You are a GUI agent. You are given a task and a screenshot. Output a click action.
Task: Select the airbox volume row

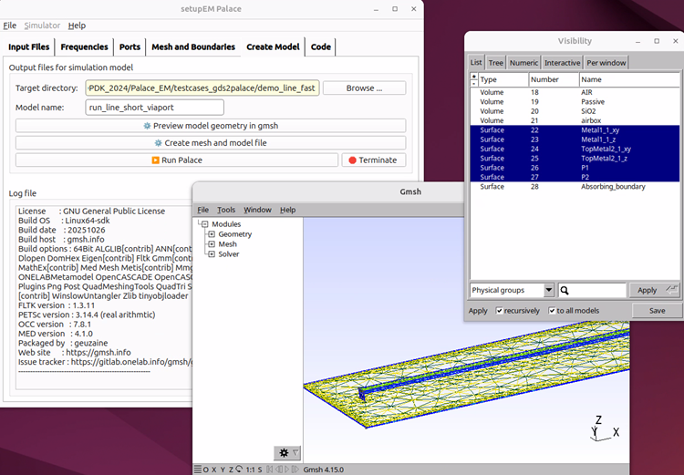(x=575, y=120)
